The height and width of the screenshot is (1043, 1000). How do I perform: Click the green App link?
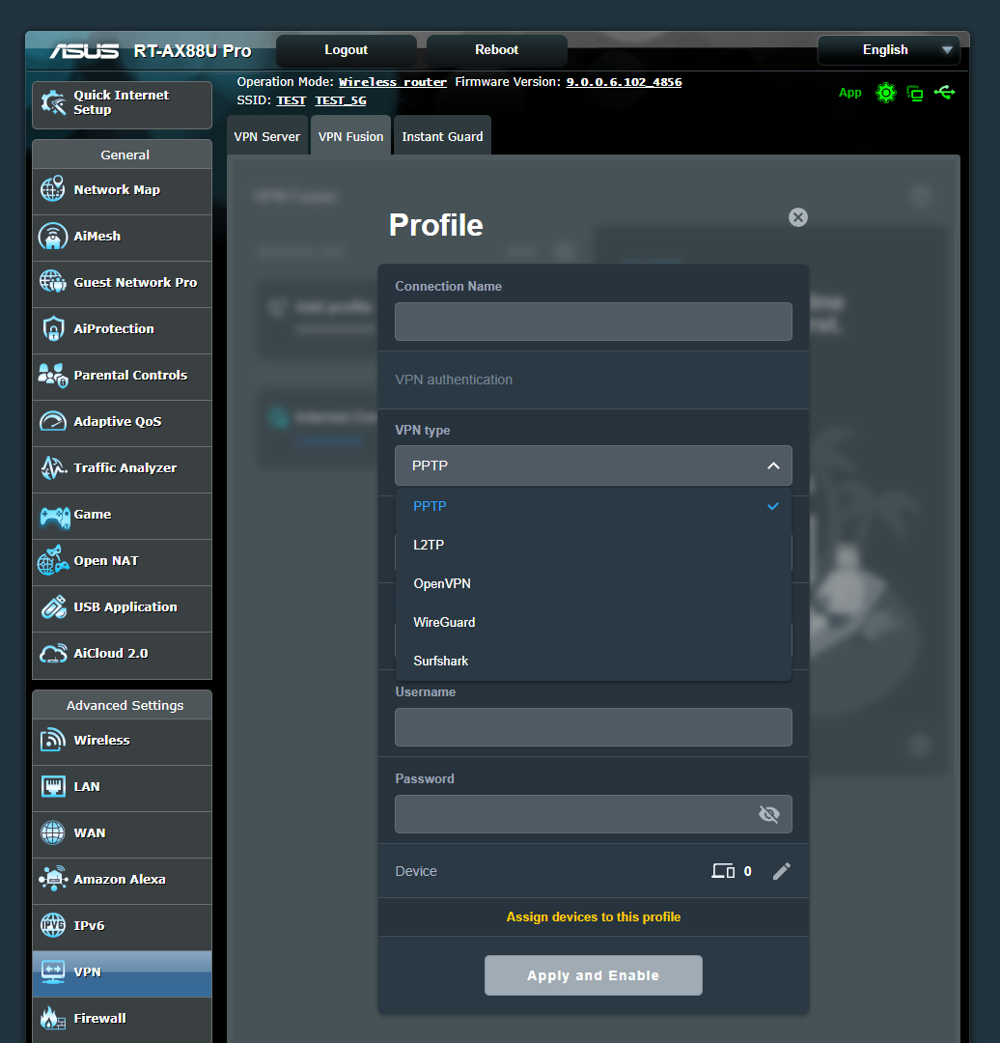point(849,93)
